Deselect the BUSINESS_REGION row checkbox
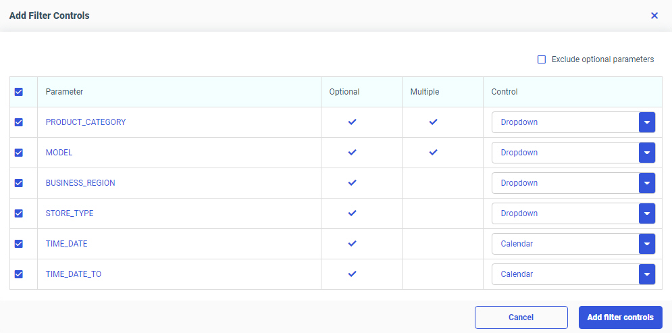Viewport: 672px width, 333px height. pos(19,183)
